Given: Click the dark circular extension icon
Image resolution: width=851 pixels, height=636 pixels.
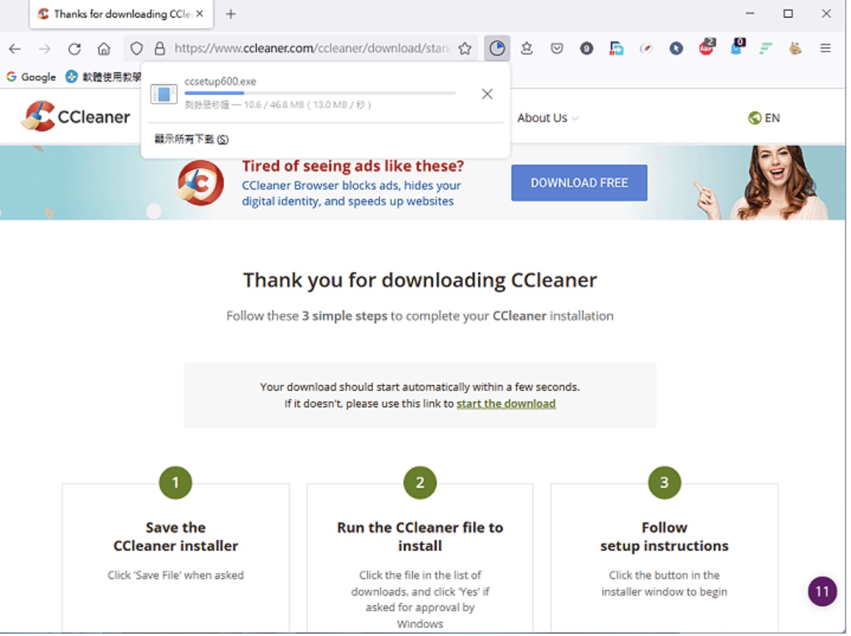Looking at the screenshot, I should (x=586, y=49).
